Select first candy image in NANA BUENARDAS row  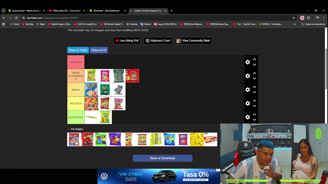(91, 76)
